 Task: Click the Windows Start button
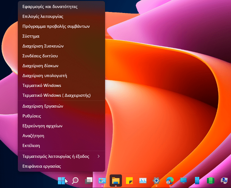pyautogui.click(x=61, y=180)
